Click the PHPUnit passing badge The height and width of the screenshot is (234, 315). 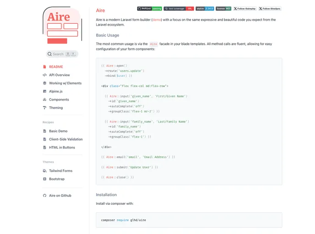149,9
